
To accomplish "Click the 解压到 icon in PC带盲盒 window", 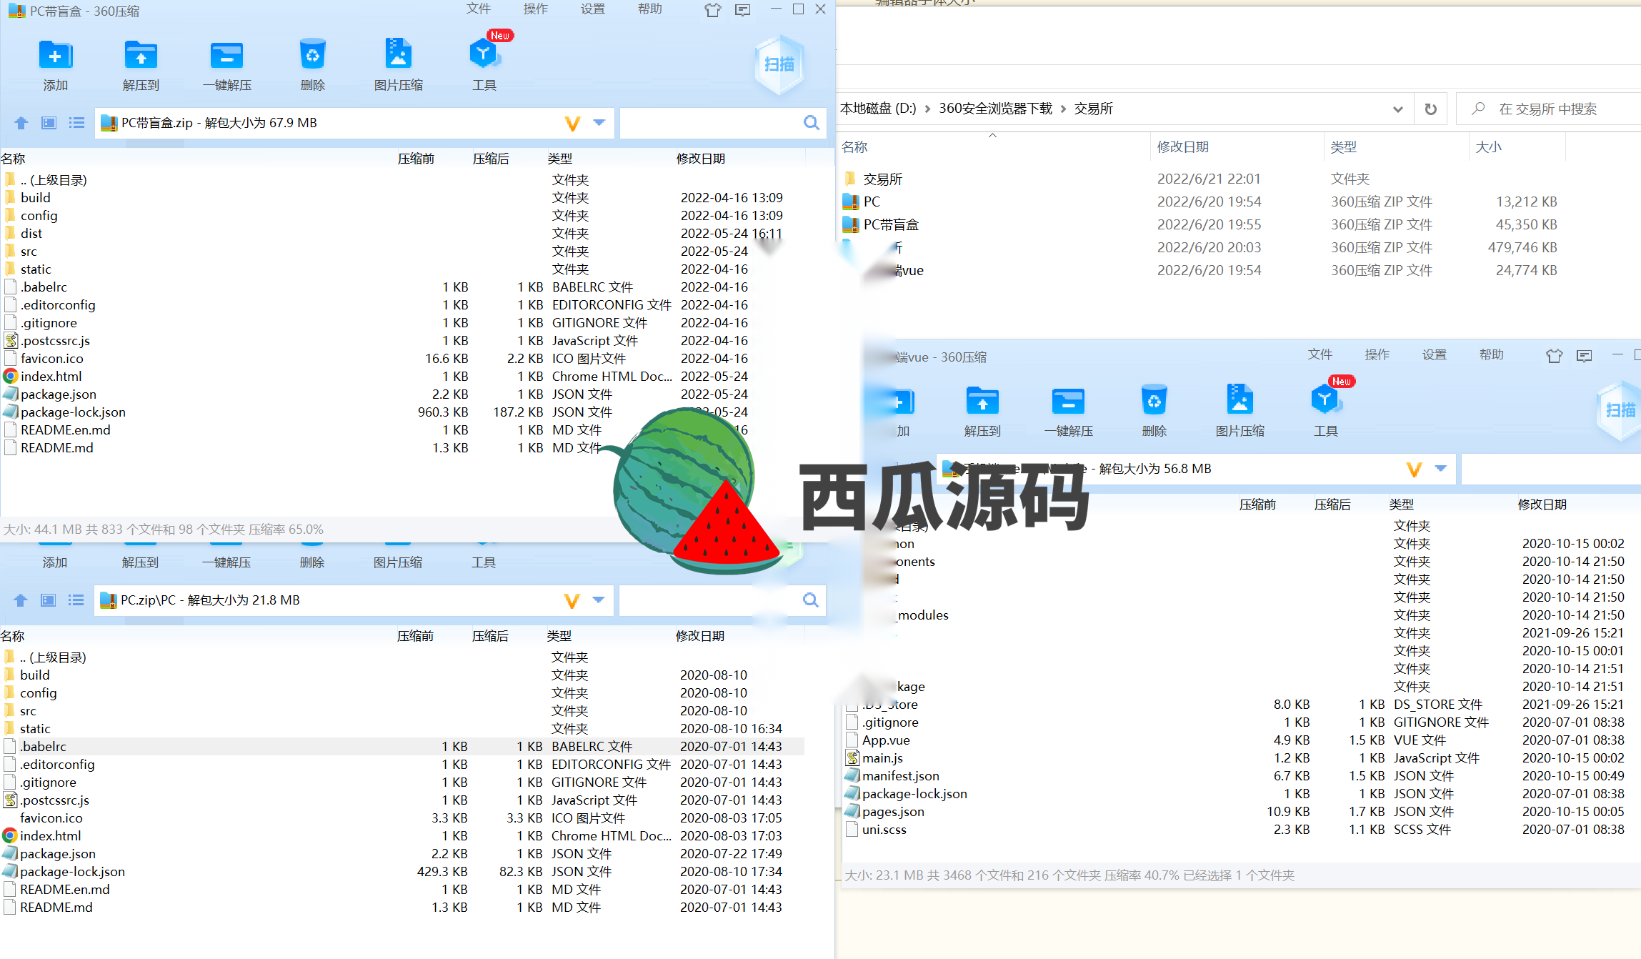I will (141, 56).
